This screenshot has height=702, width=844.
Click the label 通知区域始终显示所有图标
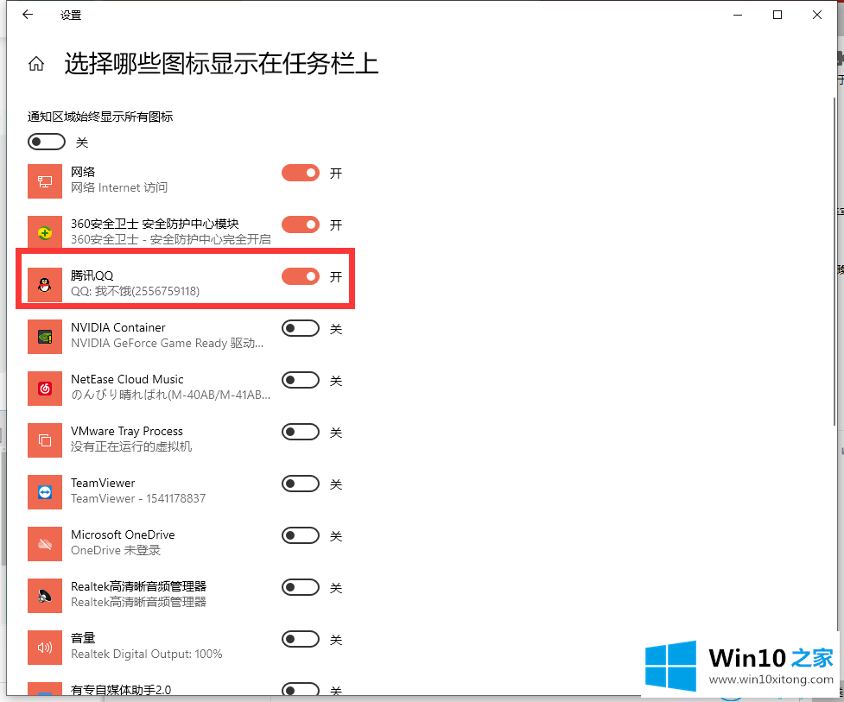click(100, 117)
